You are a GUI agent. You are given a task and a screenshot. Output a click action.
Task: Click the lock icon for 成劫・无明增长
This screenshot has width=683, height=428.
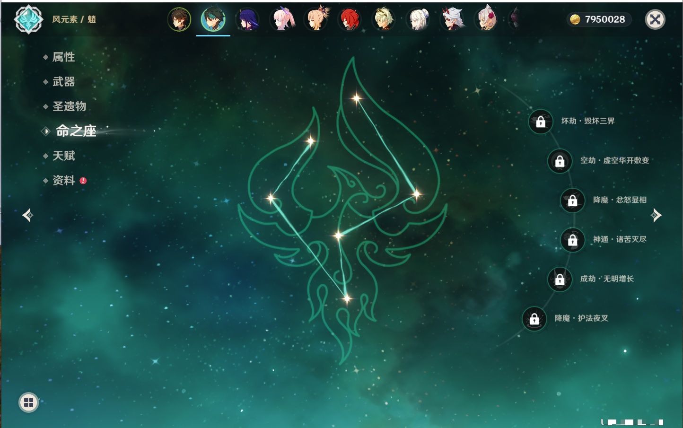[x=560, y=279]
